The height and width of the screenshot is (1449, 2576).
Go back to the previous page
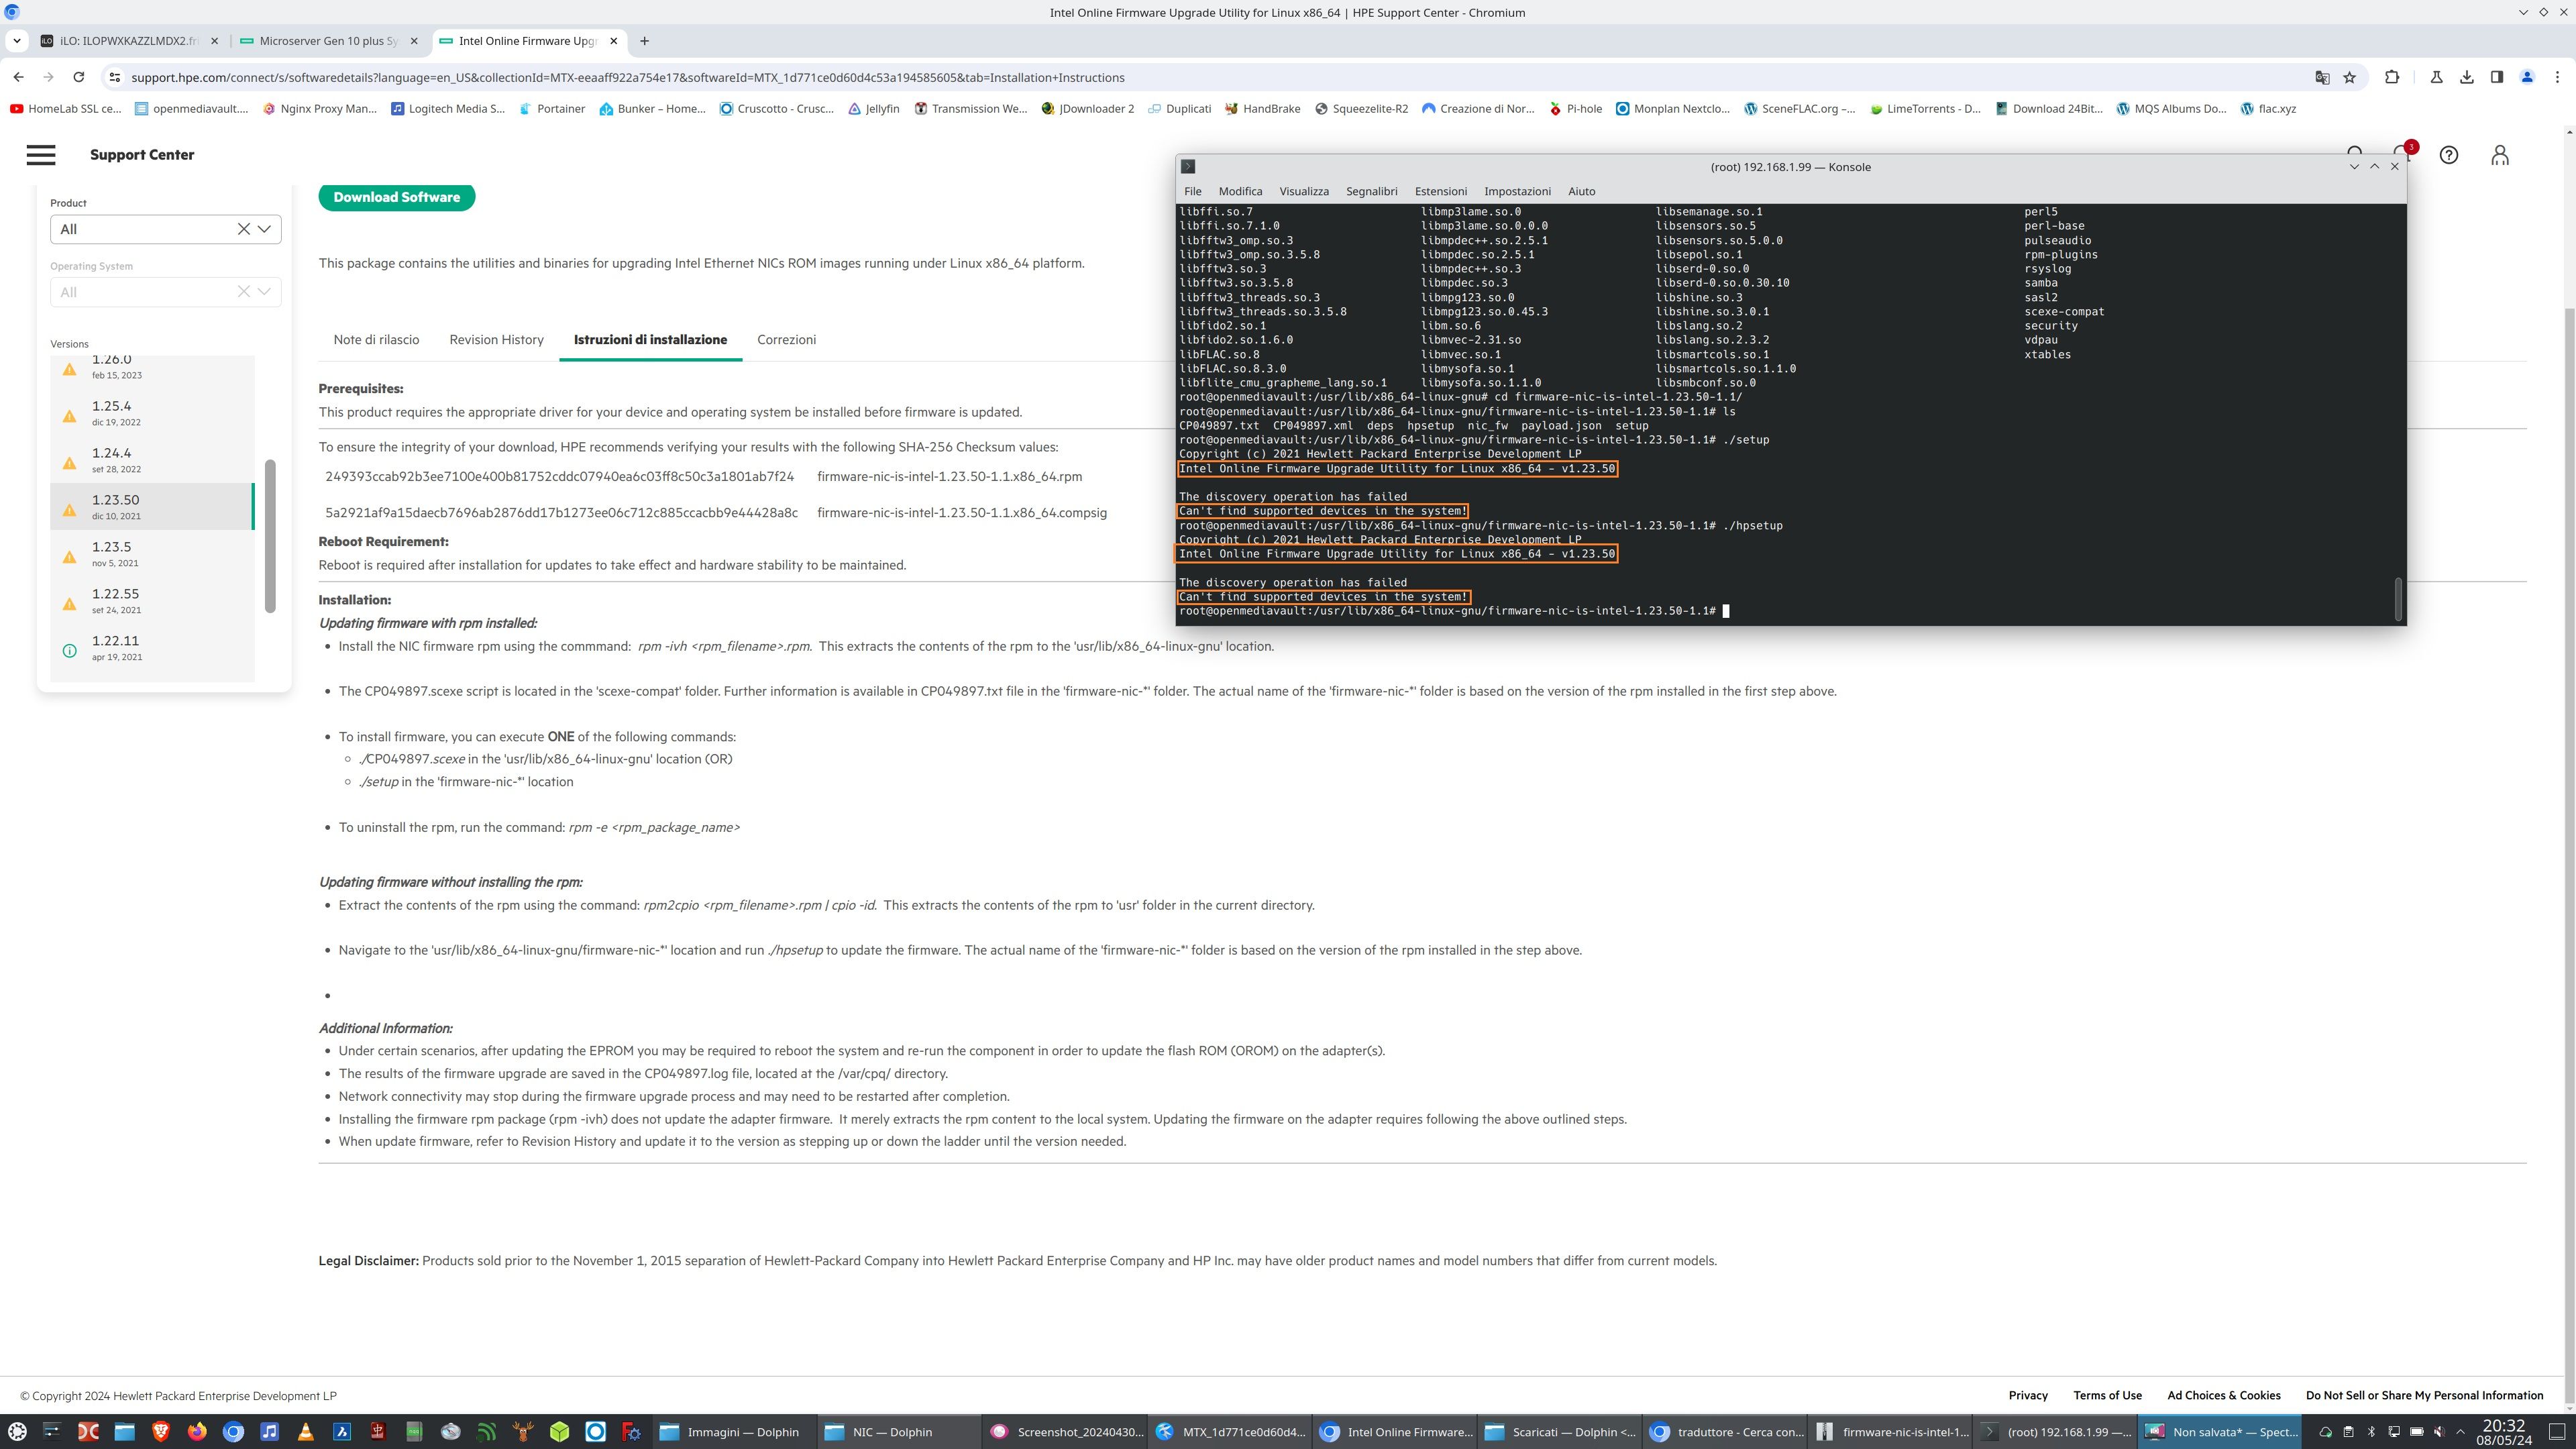coord(19,77)
